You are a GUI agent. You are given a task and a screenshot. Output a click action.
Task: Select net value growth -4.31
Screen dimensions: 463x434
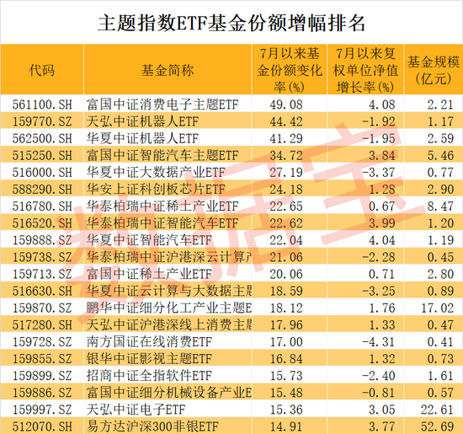(379, 342)
